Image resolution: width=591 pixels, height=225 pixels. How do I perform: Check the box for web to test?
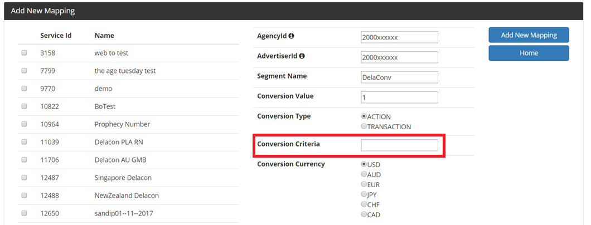[24, 53]
